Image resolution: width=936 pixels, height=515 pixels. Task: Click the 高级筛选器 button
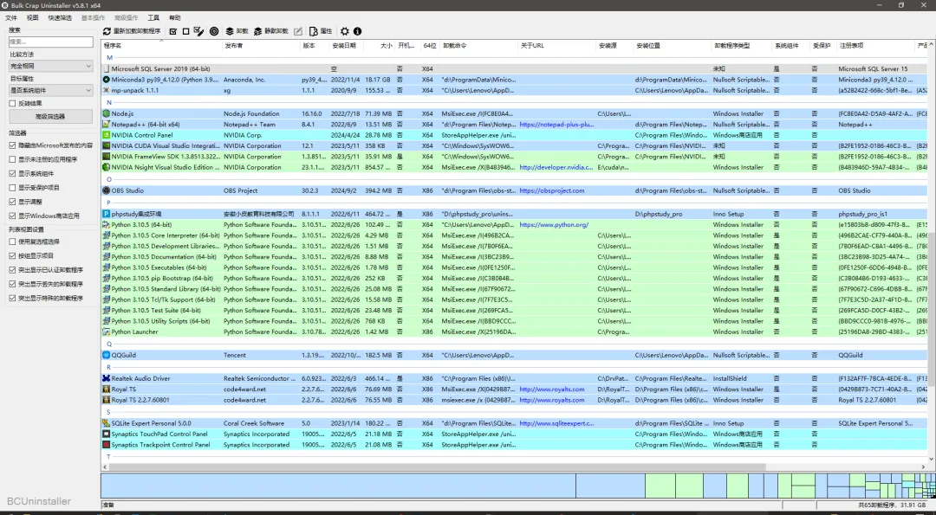[50, 116]
